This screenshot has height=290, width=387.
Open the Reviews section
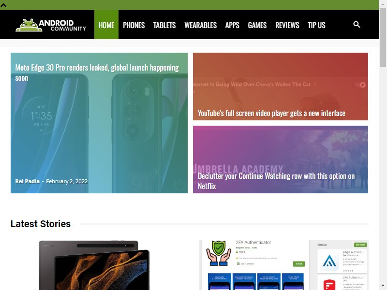click(x=287, y=25)
